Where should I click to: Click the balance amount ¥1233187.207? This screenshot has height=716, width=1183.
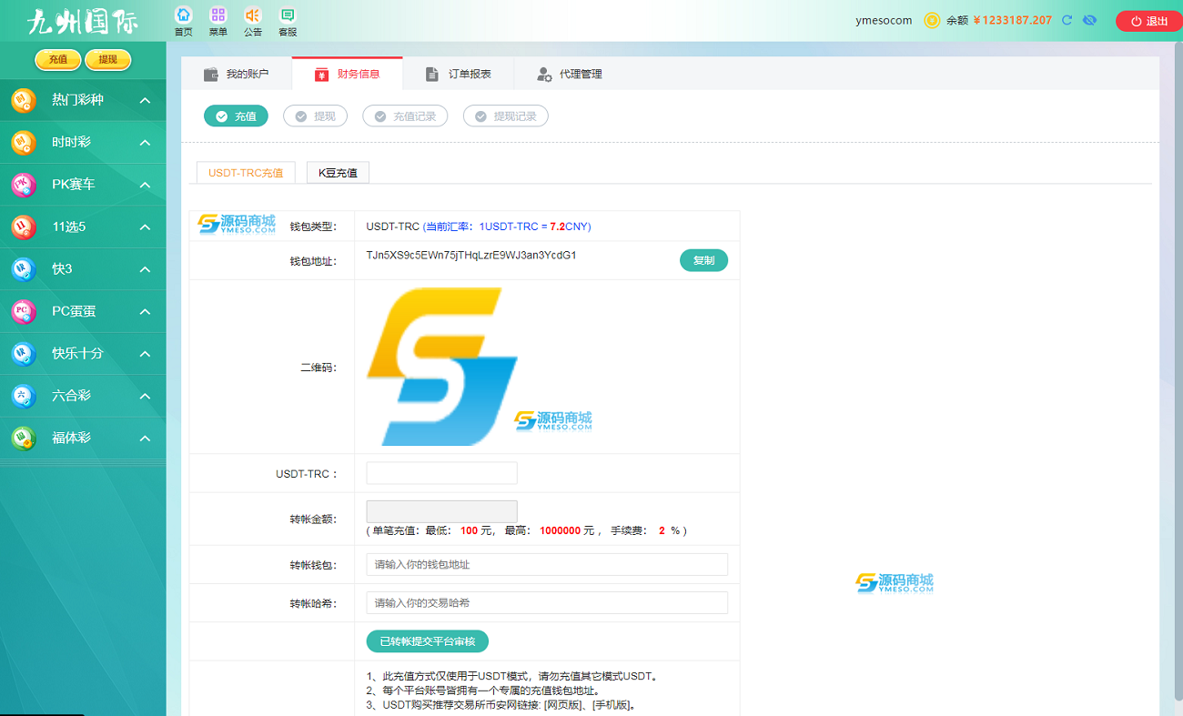coord(1012,20)
